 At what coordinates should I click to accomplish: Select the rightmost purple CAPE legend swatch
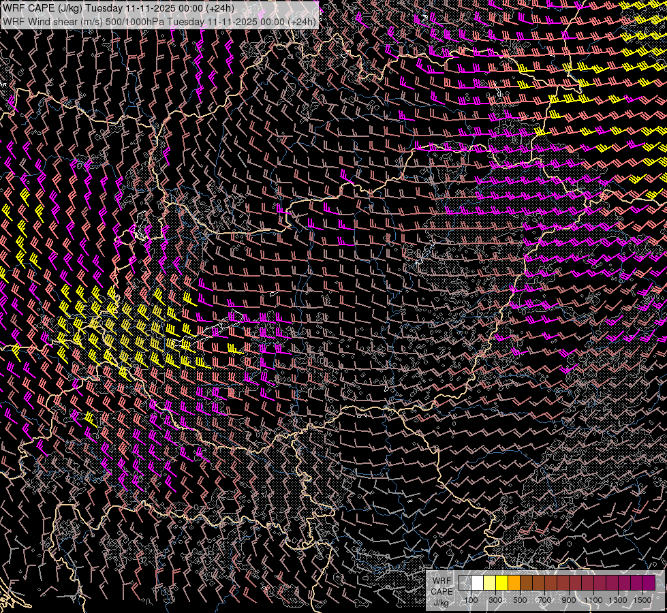[649, 582]
